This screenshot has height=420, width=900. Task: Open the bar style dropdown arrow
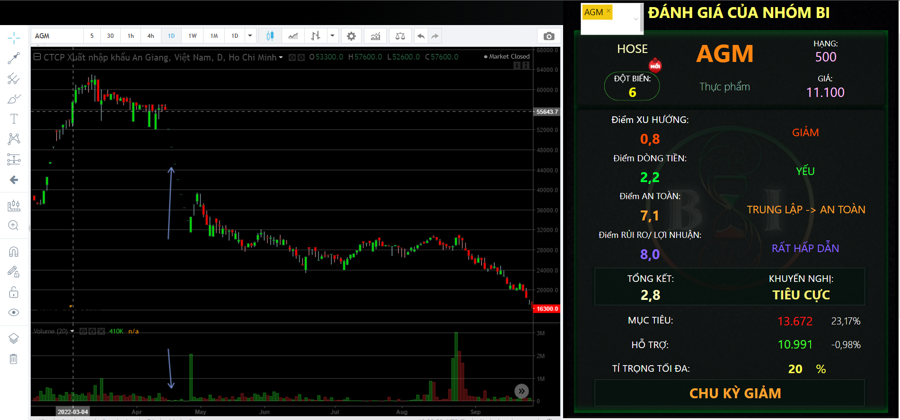point(332,36)
